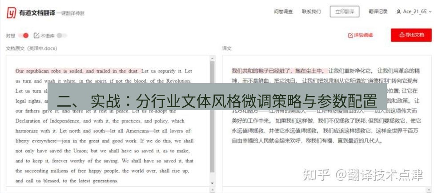This screenshot has height=193, width=434.
Task: Open 翻译记录 translation history
Action: [378, 12]
